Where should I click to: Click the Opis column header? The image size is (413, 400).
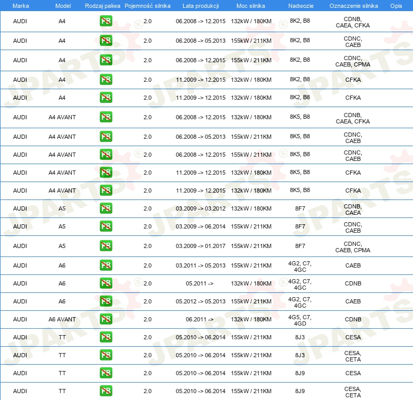click(x=396, y=5)
